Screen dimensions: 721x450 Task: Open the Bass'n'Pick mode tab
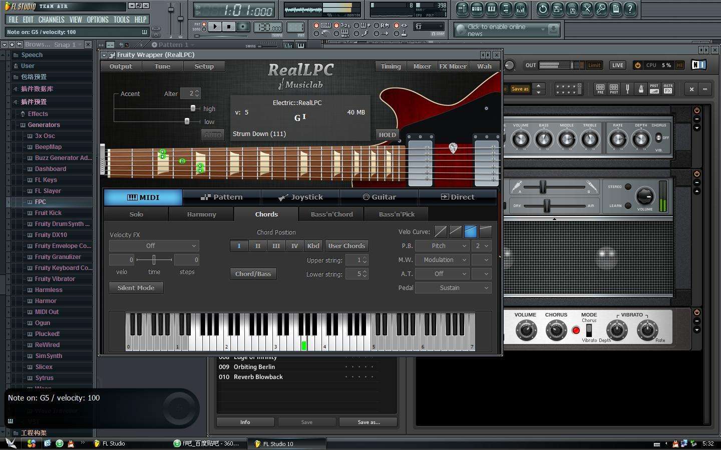(x=397, y=214)
